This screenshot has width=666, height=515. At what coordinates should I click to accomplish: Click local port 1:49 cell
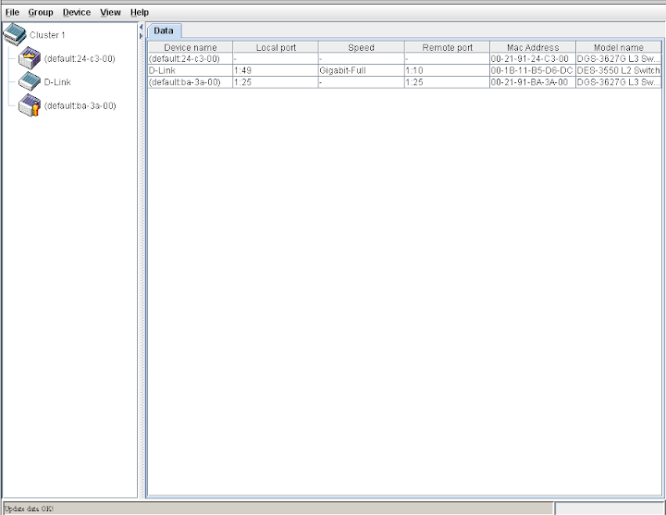pyautogui.click(x=276, y=70)
